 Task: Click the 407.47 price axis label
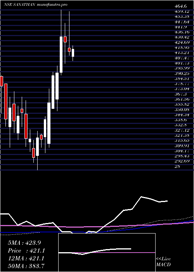point(182,58)
